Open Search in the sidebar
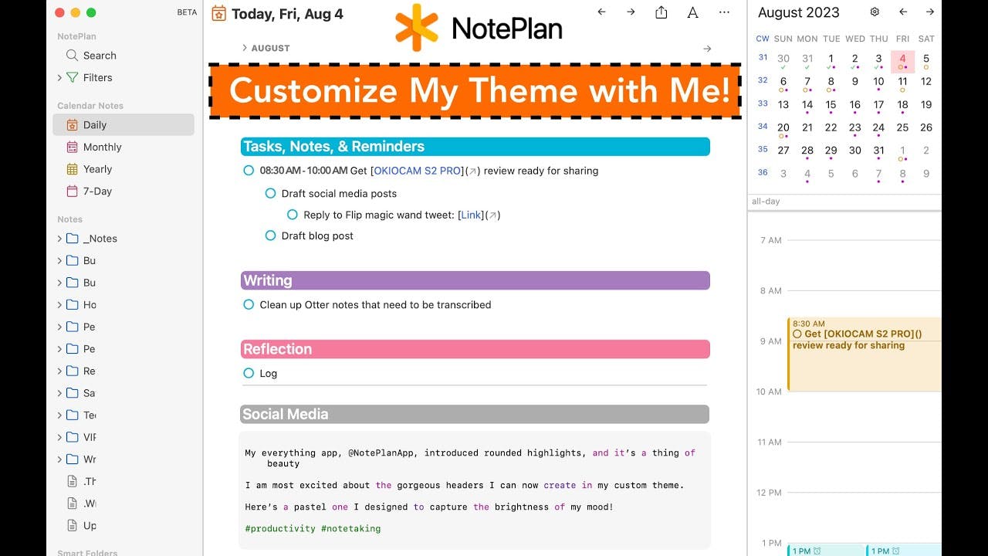 pyautogui.click(x=123, y=56)
